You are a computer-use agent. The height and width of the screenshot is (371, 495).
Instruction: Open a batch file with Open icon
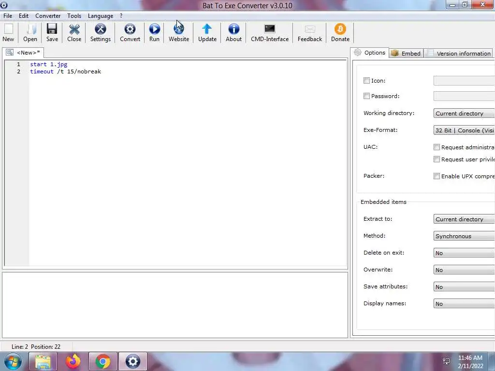click(30, 29)
